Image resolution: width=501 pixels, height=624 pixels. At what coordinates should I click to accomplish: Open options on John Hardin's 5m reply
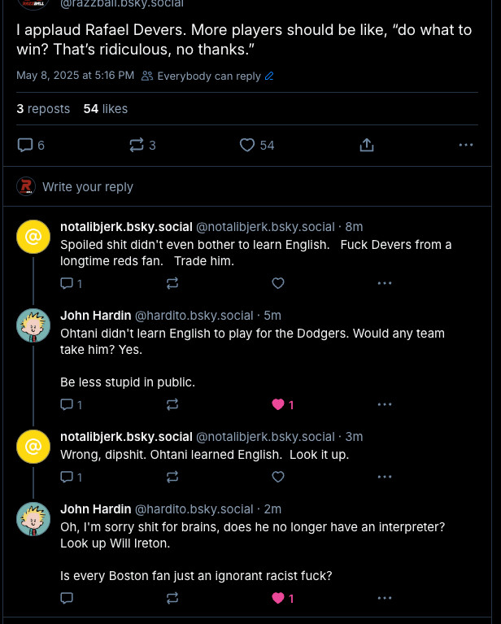[385, 404]
